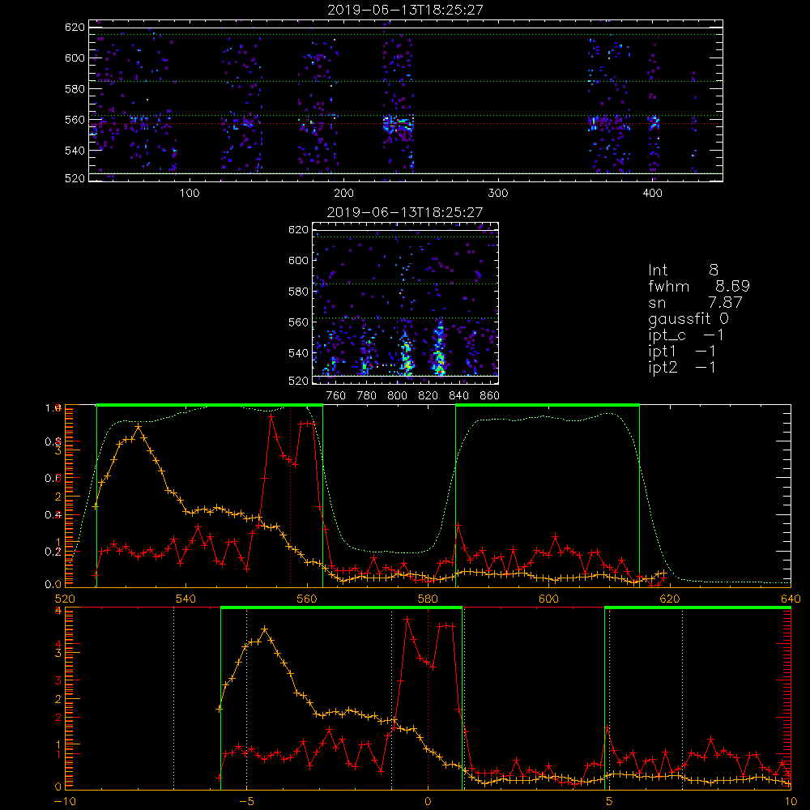Click y-axis label 540 on middle plot

pyautogui.click(x=299, y=353)
